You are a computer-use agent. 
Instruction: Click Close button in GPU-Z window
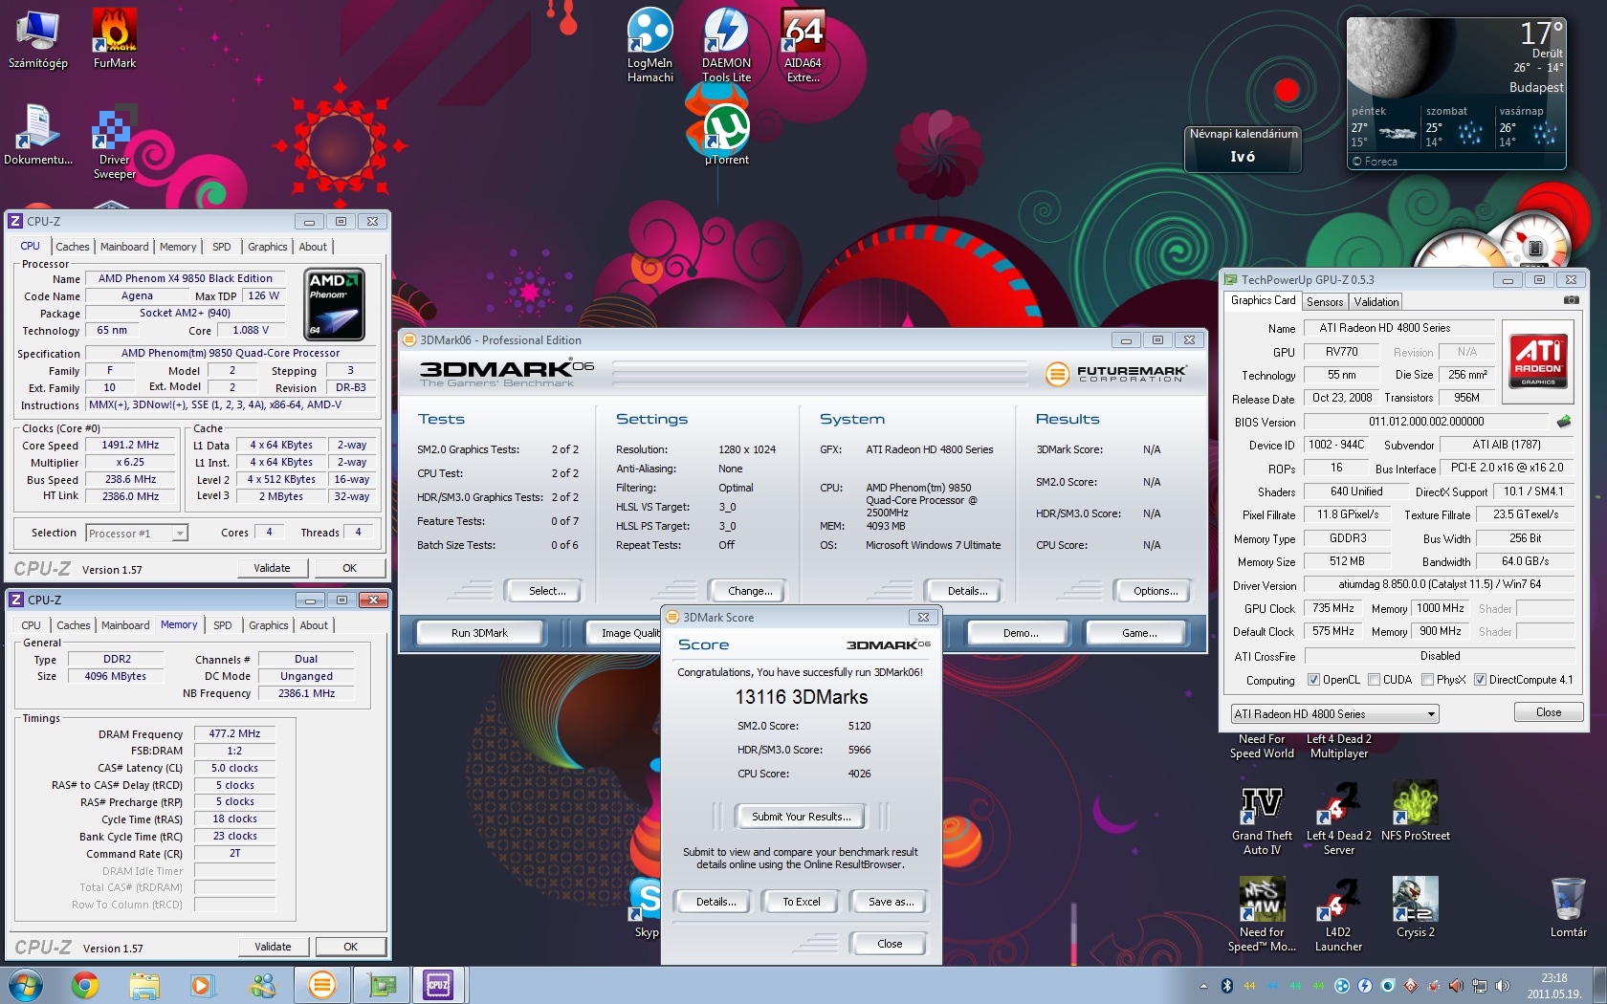click(1548, 712)
